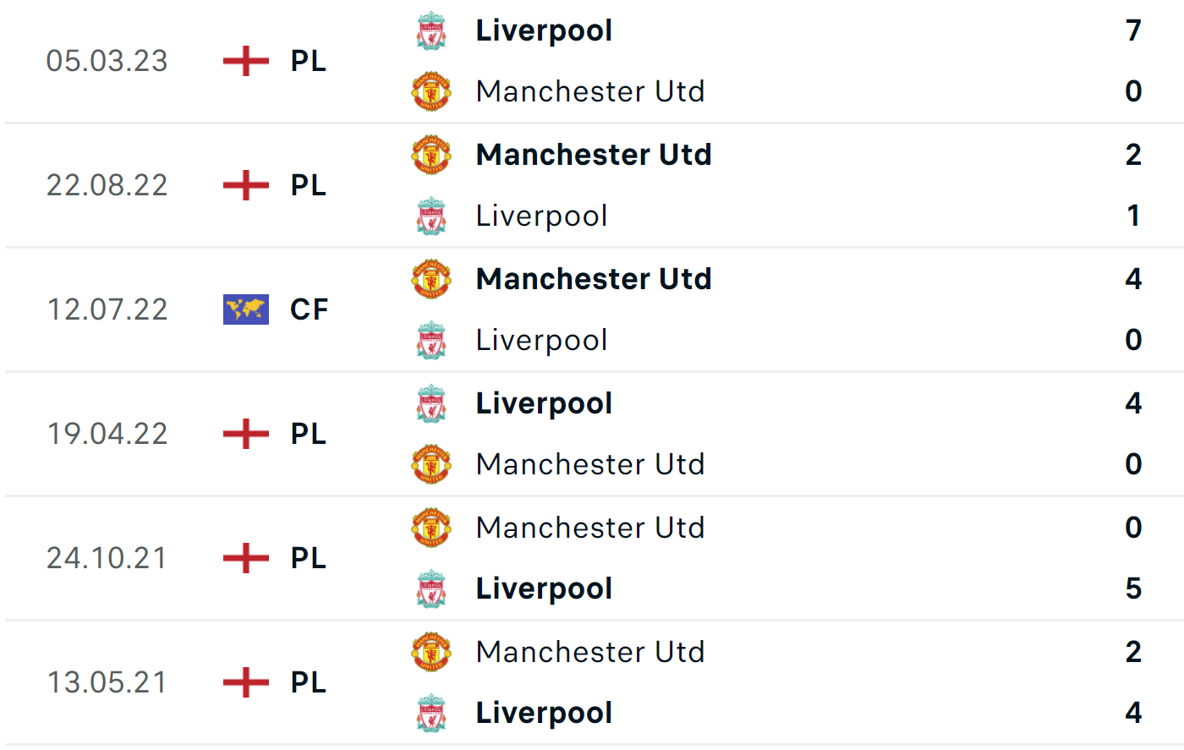The width and height of the screenshot is (1184, 750).
Task: Click Liverpool's score 5 in 24.10.21 match
Action: click(x=1134, y=589)
